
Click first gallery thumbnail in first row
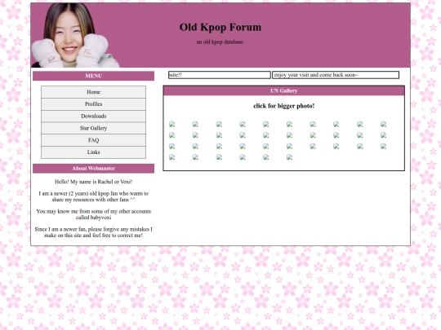pos(171,125)
